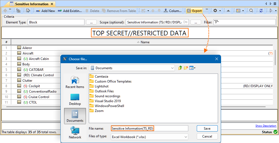Viewport: 279px width, 143px height.
Task: Open the Zoom folder in dialog
Action: point(97,111)
